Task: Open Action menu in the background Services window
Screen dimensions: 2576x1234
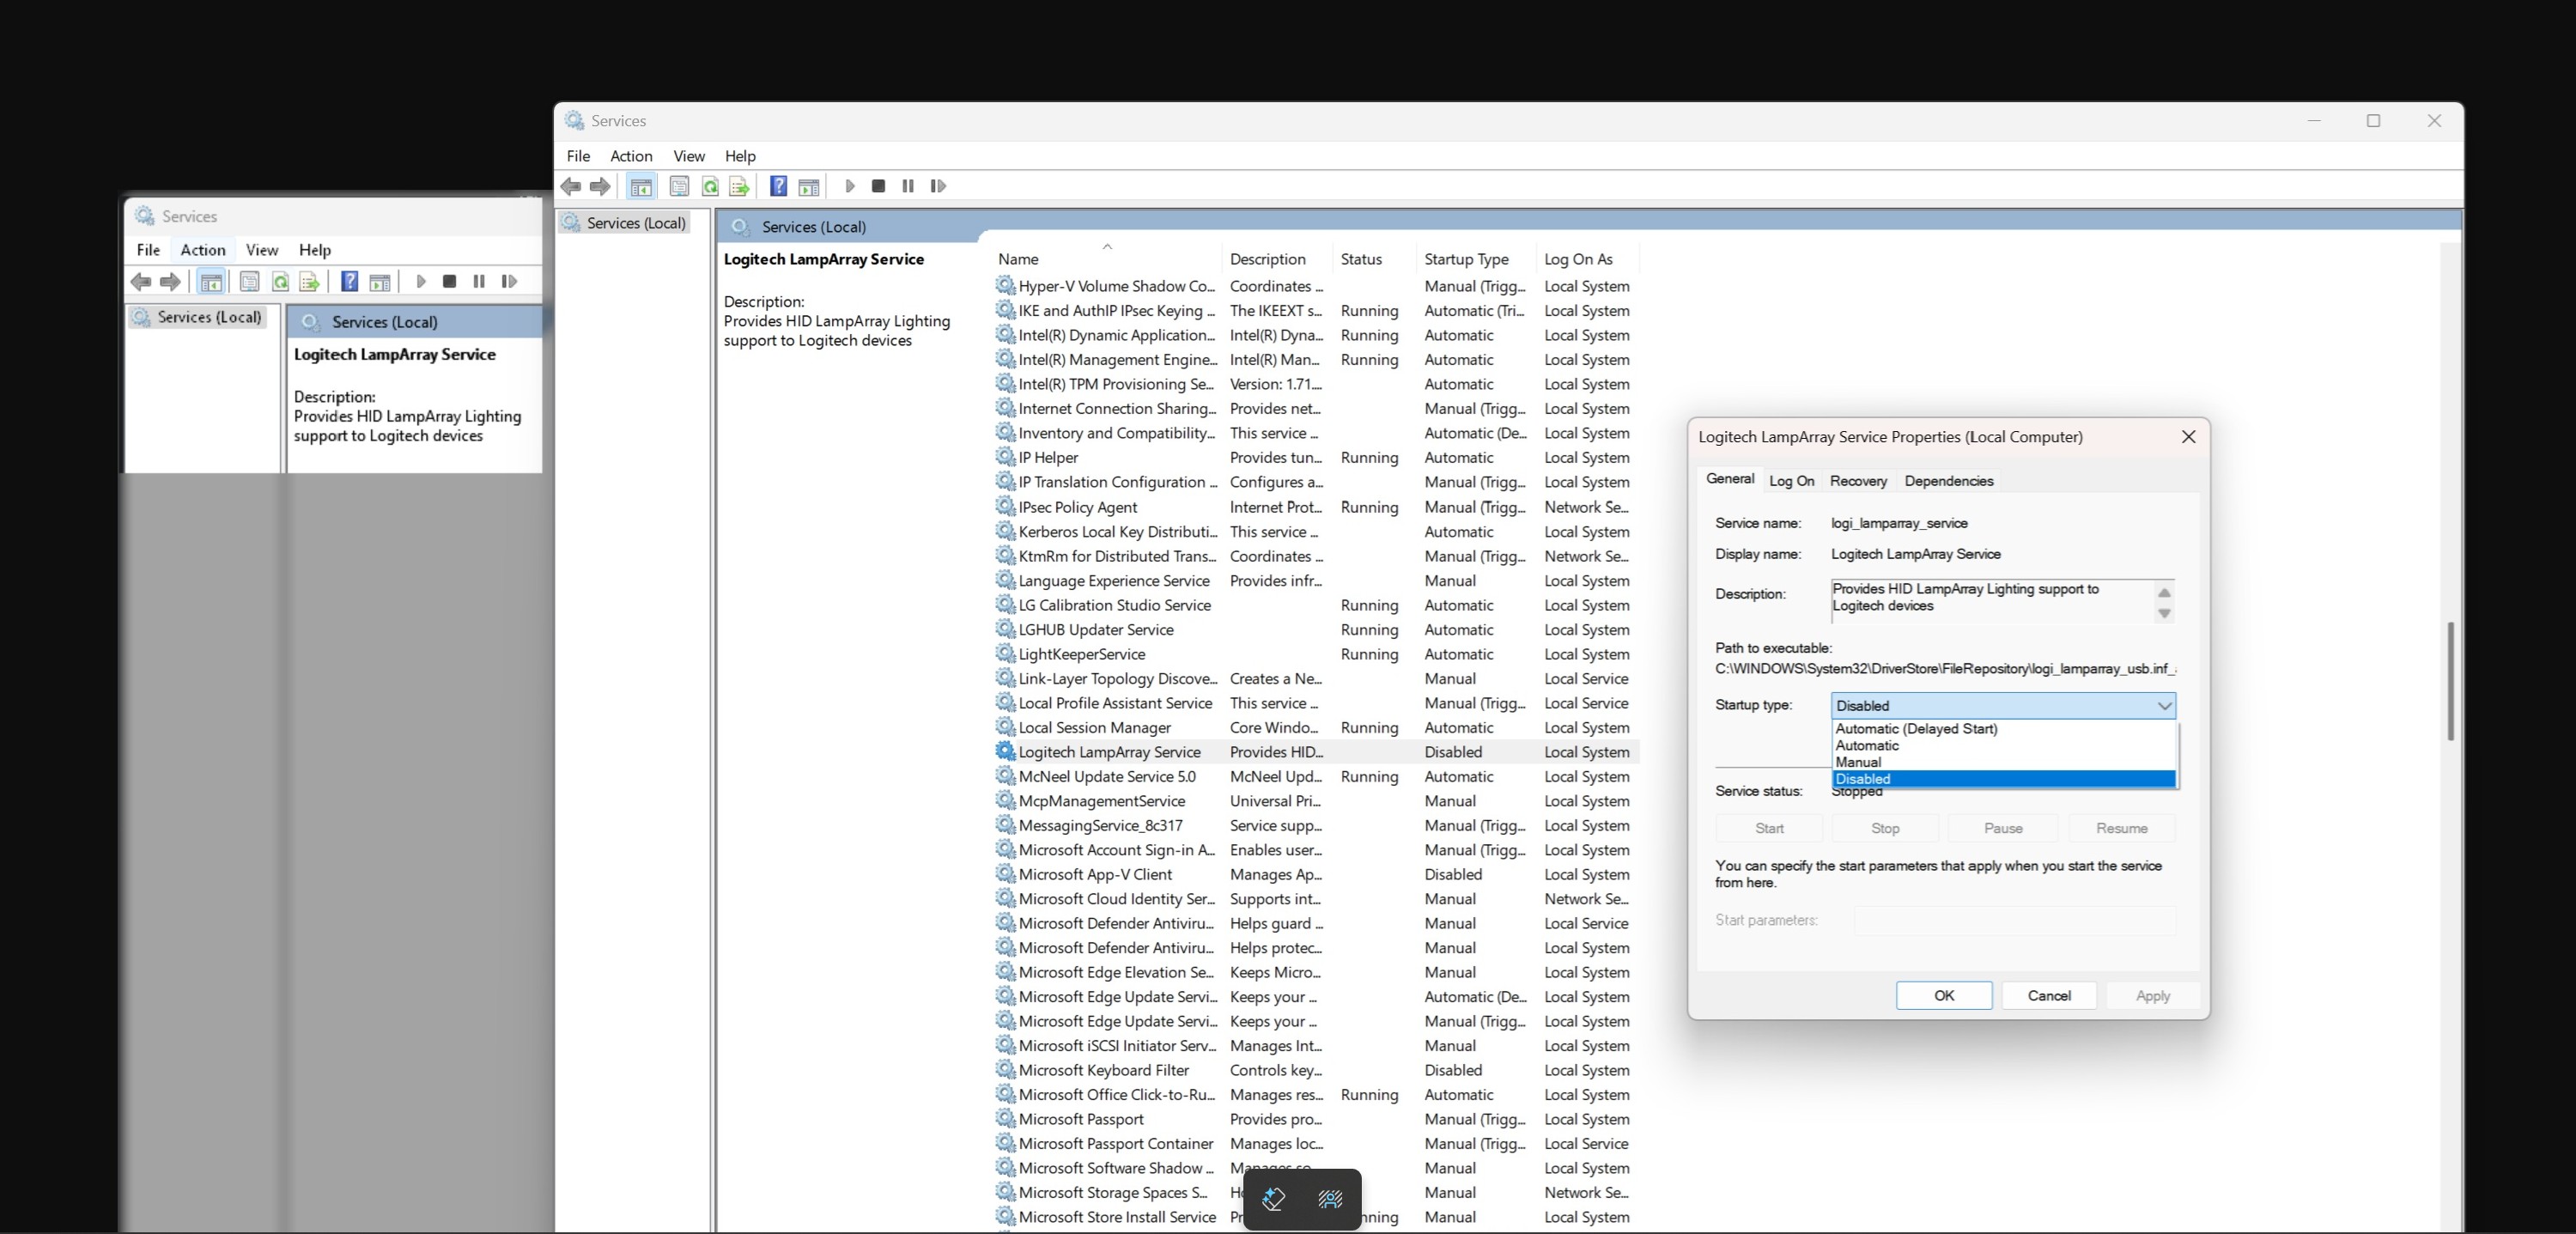Action: 203,250
